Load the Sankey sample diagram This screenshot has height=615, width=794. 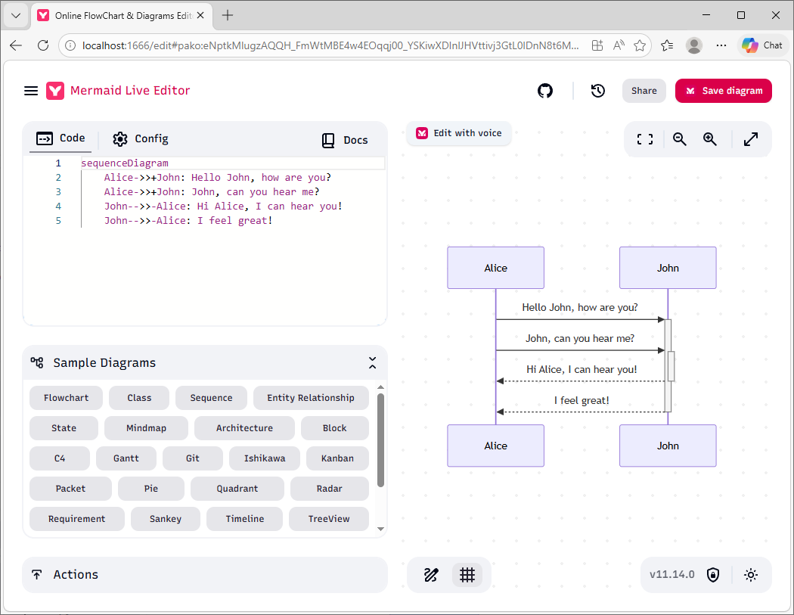[165, 519]
